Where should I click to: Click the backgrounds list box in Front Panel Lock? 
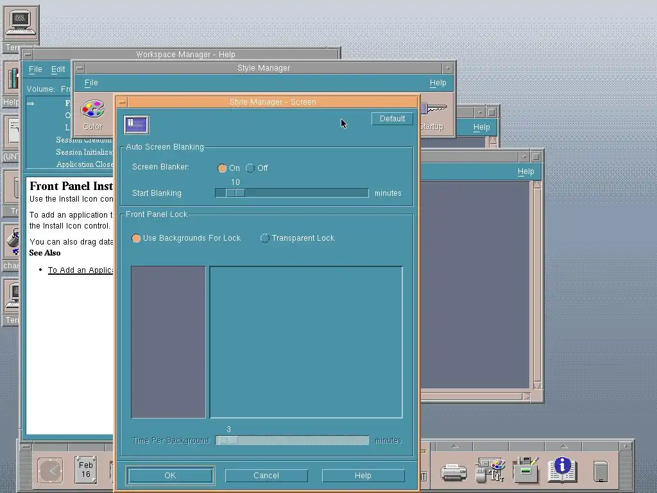tap(169, 342)
